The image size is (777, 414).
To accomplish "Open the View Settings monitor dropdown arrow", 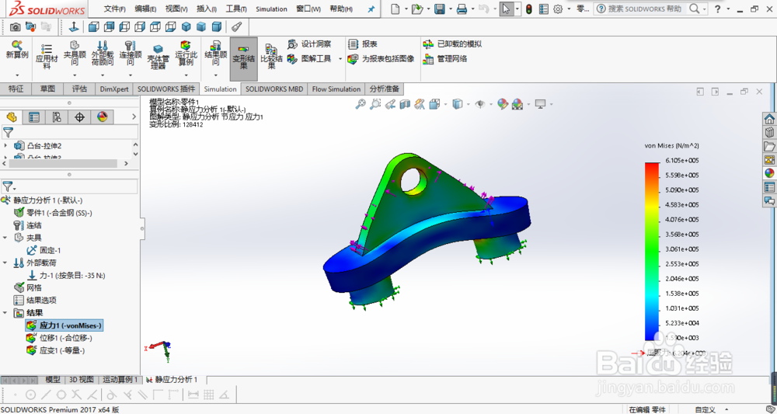I will pyautogui.click(x=551, y=105).
